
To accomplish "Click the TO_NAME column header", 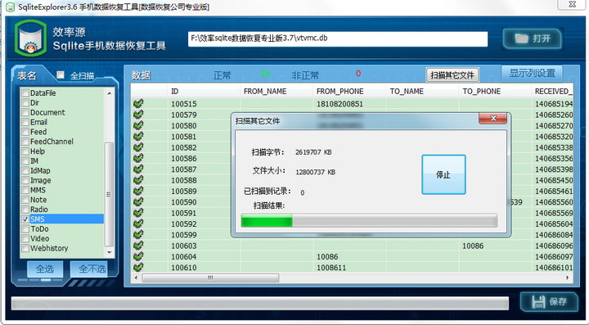I will click(422, 92).
